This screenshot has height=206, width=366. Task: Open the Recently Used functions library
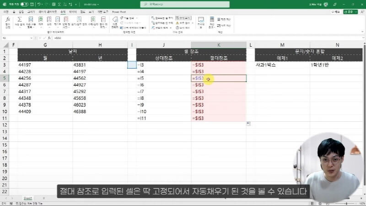[31, 22]
